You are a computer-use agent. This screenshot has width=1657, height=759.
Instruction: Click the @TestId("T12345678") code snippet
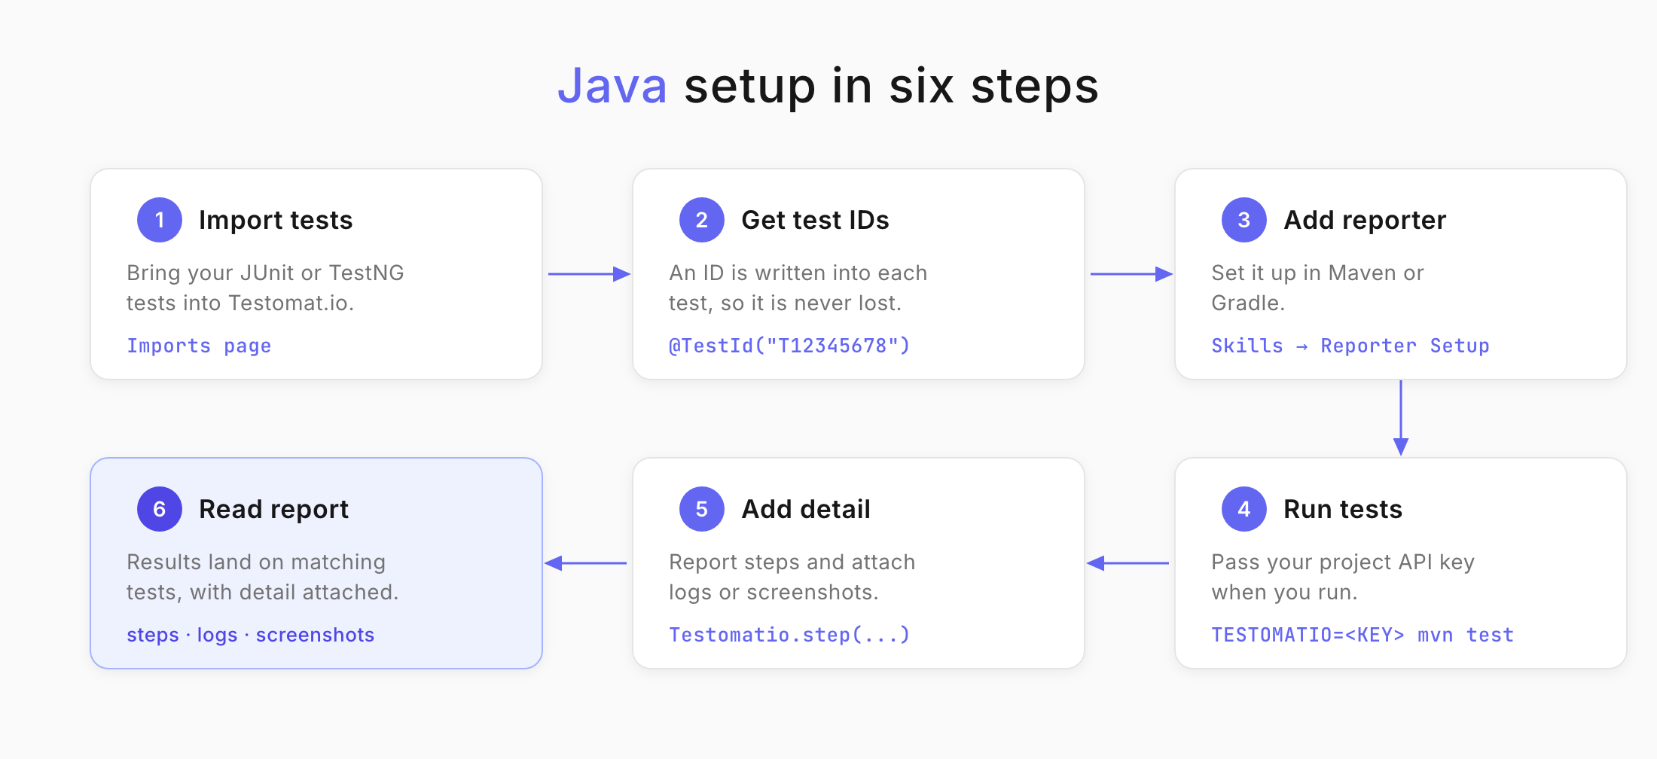(x=789, y=346)
